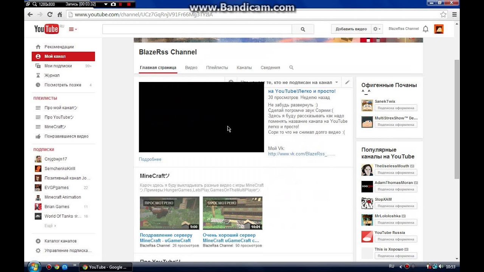This screenshot has height=272, width=484.
Task: Open the settings gear dropdown
Action: 377,29
